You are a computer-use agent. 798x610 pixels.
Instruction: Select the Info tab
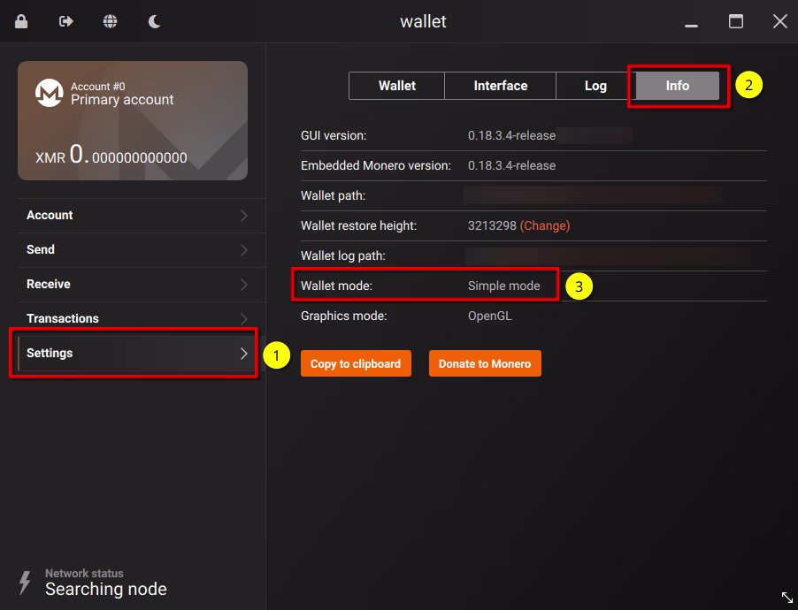677,86
